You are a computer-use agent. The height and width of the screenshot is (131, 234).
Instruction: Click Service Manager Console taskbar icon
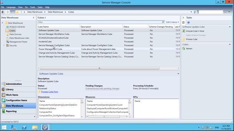point(45,127)
